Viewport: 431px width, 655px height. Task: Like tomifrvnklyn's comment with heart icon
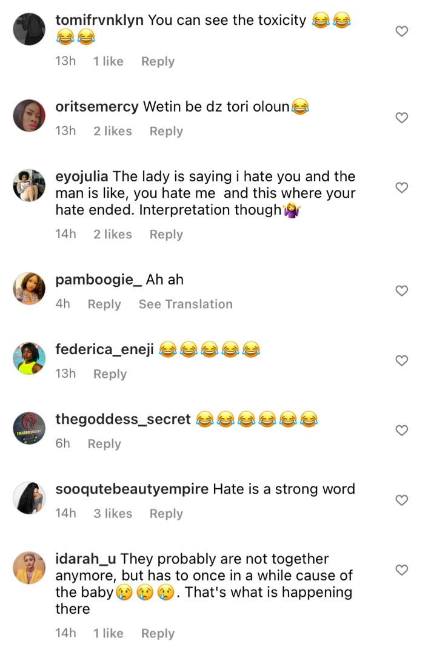pos(401,32)
